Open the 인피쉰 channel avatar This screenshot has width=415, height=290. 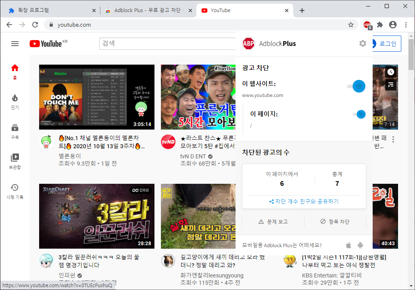46,261
